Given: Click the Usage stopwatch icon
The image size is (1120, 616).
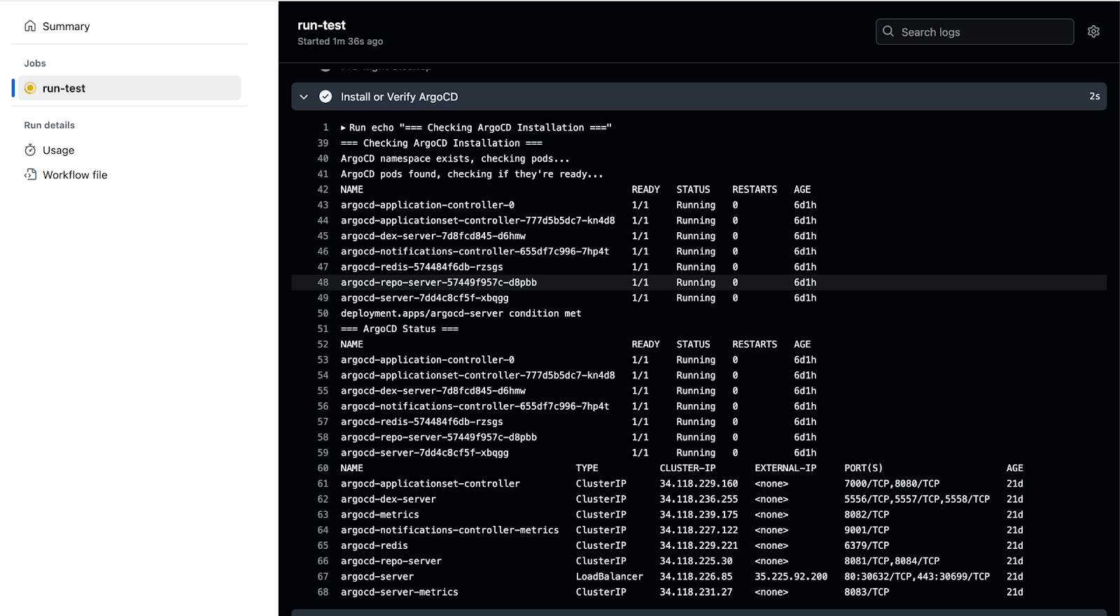Looking at the screenshot, I should pos(30,150).
